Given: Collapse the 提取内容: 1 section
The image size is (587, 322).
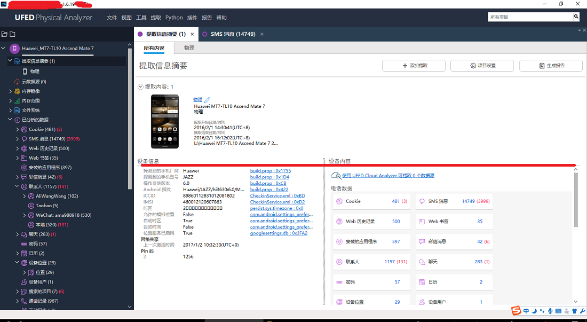Looking at the screenshot, I should pos(140,87).
